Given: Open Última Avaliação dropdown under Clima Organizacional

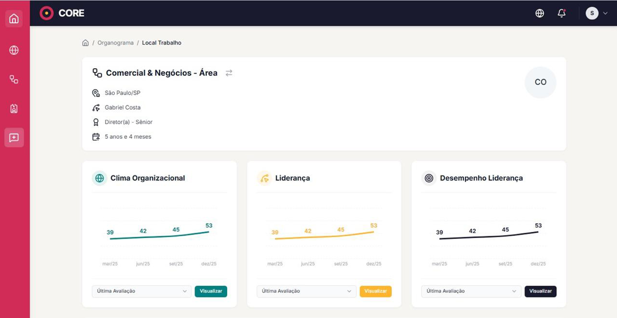Looking at the screenshot, I should 142,291.
